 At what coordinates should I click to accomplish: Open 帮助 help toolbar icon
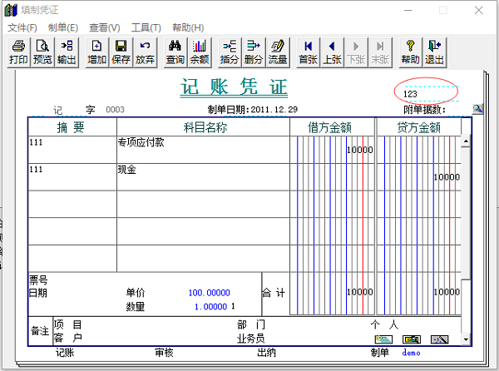click(411, 52)
